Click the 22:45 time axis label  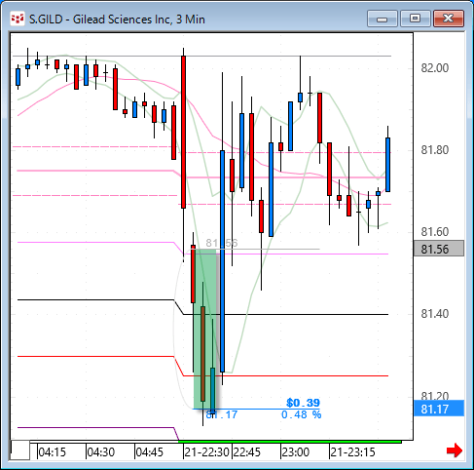(x=247, y=451)
